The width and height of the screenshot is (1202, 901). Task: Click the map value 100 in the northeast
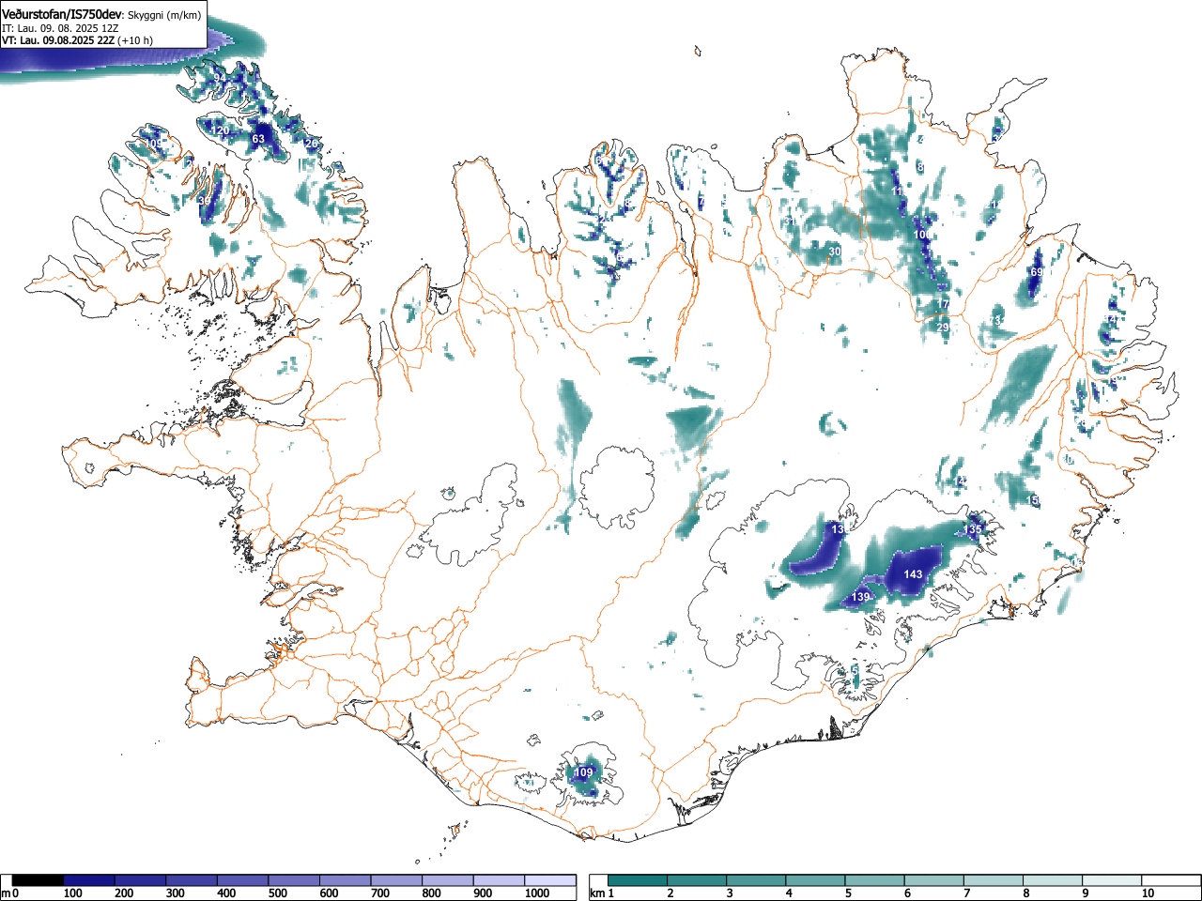[x=924, y=235]
